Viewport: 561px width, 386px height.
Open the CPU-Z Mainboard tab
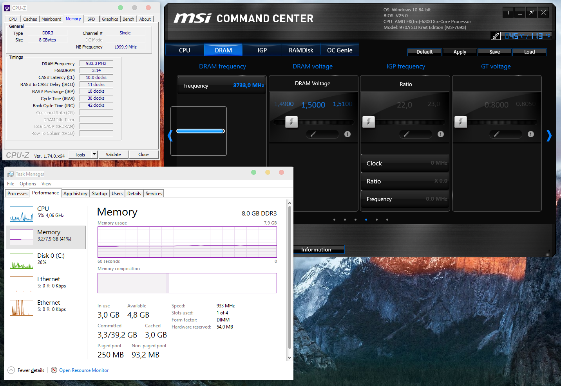(x=51, y=19)
